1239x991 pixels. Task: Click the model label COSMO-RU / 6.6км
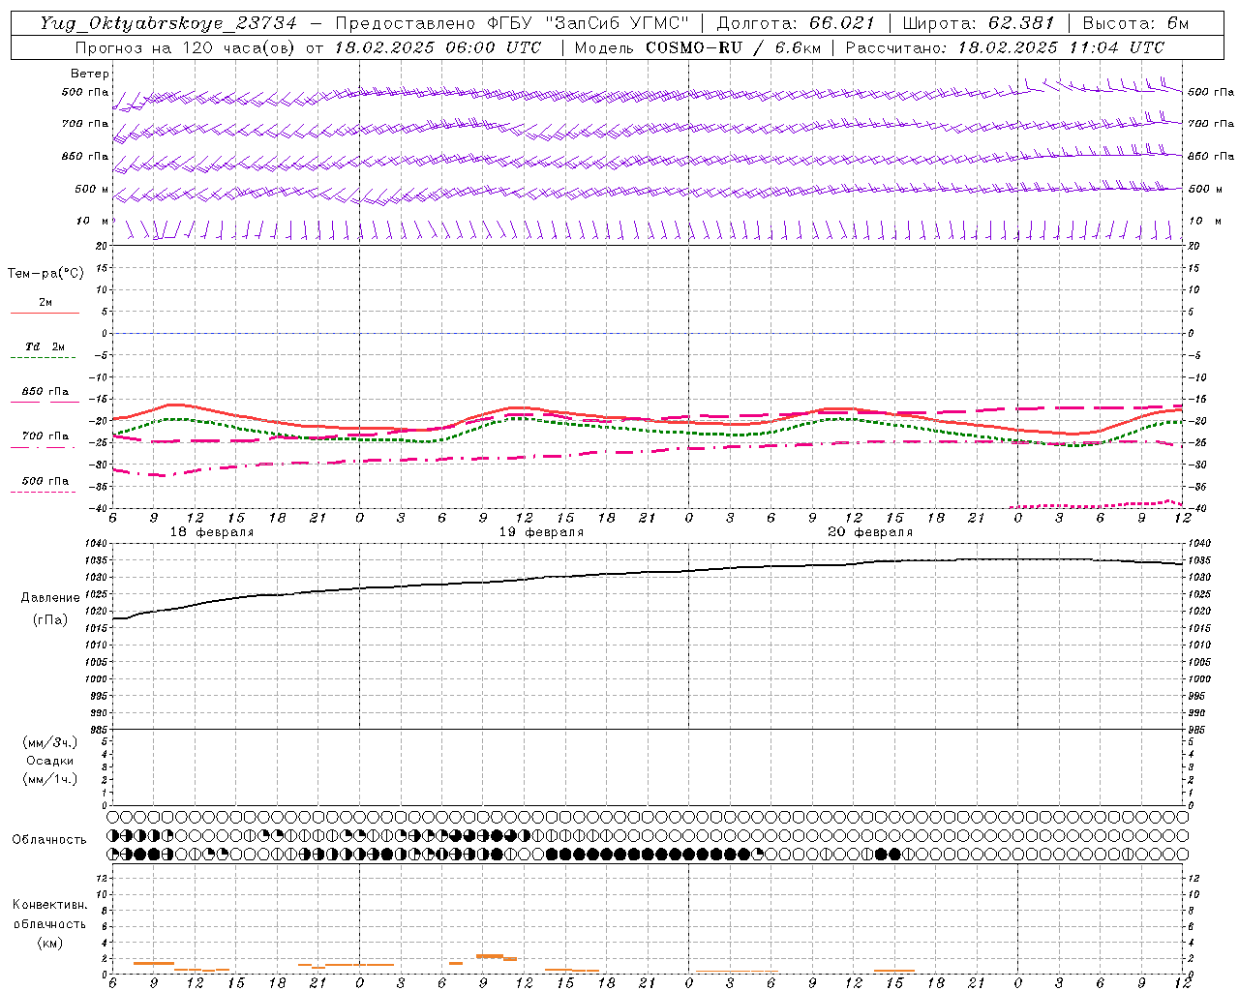point(732,47)
